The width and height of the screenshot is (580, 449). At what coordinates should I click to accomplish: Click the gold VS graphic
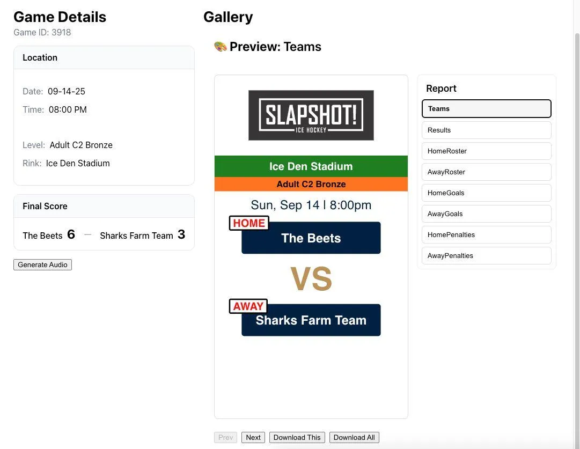coord(311,279)
